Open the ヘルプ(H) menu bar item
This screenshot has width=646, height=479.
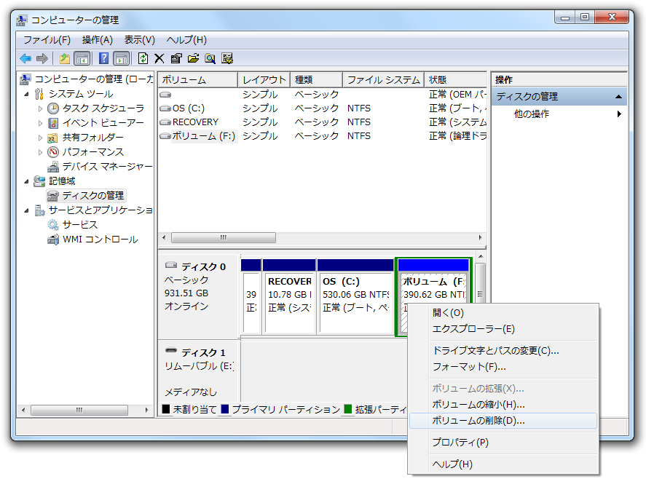coord(186,40)
